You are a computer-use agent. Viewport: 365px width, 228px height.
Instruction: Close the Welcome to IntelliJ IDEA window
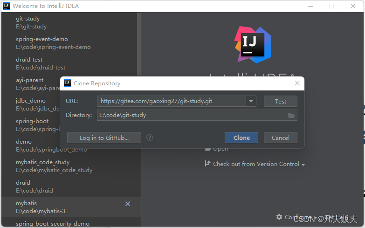click(x=353, y=6)
